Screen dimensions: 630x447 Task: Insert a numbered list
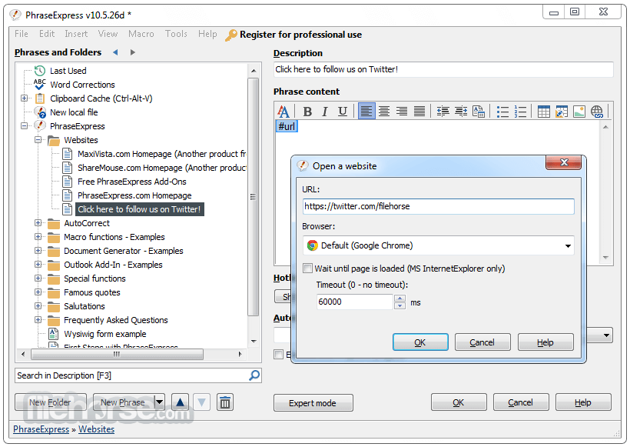point(520,112)
